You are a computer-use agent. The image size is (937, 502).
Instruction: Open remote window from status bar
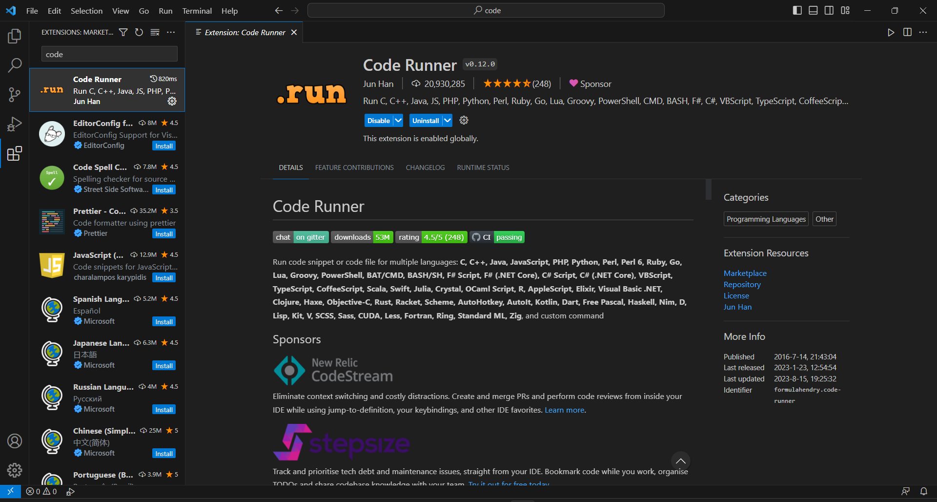pyautogui.click(x=10, y=491)
